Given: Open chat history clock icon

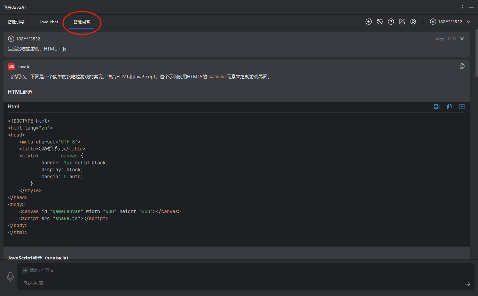Looking at the screenshot, I should pyautogui.click(x=380, y=22).
